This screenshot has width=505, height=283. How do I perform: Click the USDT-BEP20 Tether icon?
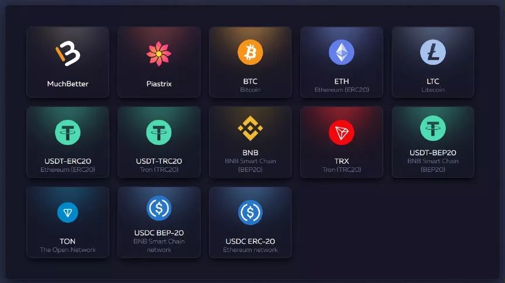click(x=433, y=128)
